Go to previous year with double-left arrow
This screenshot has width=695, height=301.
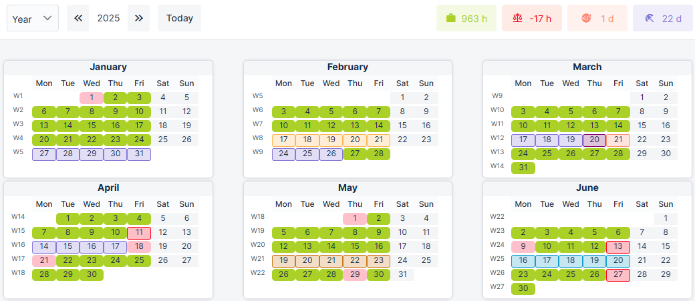pyautogui.click(x=78, y=18)
